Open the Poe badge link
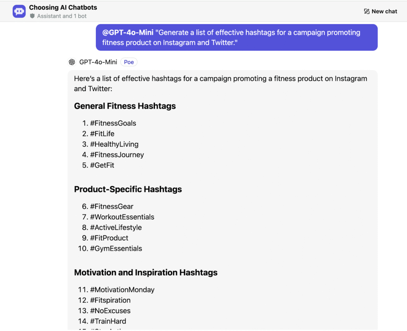Image resolution: width=407 pixels, height=331 pixels. pyautogui.click(x=129, y=62)
